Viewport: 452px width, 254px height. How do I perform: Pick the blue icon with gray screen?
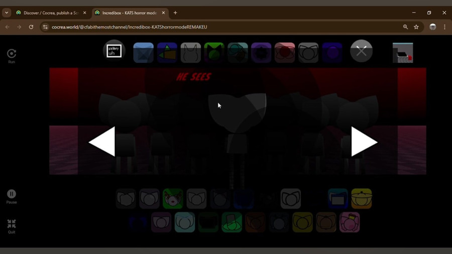(338, 199)
